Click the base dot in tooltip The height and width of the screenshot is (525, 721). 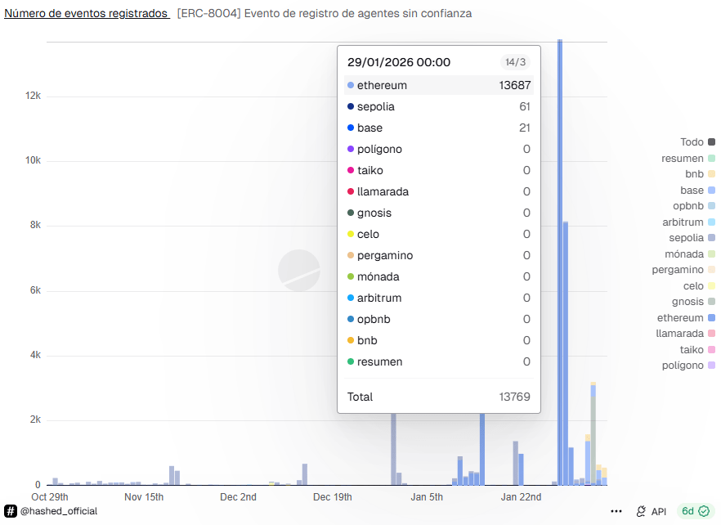pos(351,128)
